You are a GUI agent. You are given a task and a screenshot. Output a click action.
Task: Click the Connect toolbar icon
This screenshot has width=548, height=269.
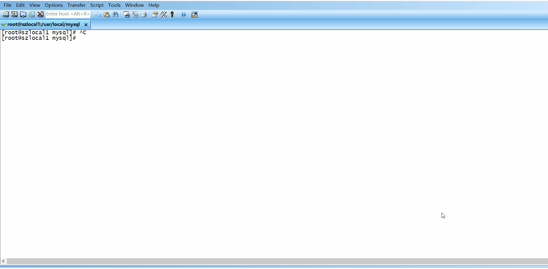point(6,14)
